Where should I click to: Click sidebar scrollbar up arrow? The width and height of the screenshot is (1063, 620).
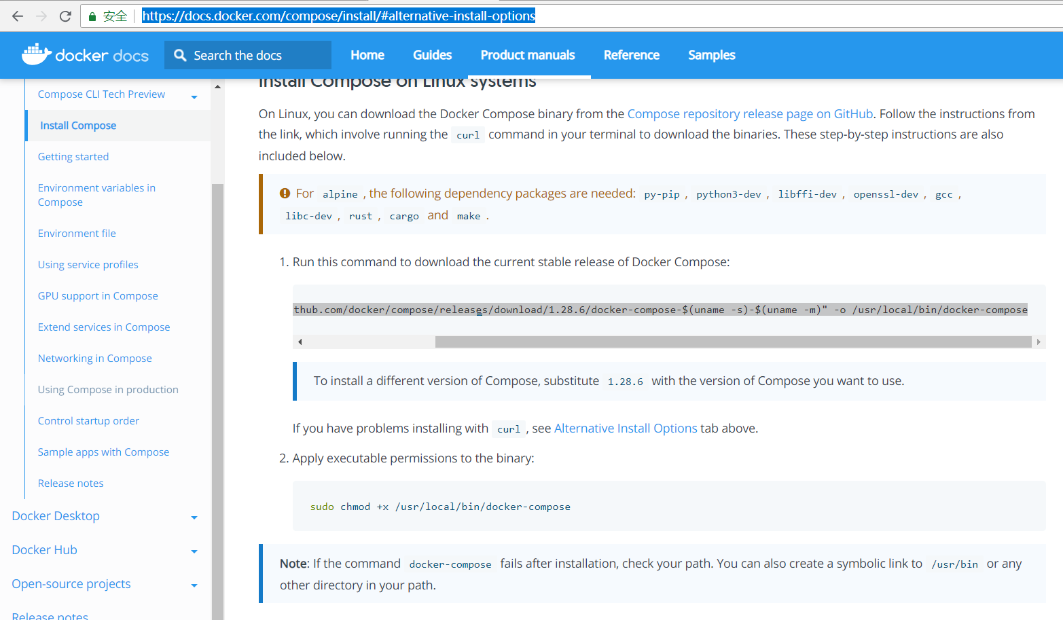pos(217,87)
